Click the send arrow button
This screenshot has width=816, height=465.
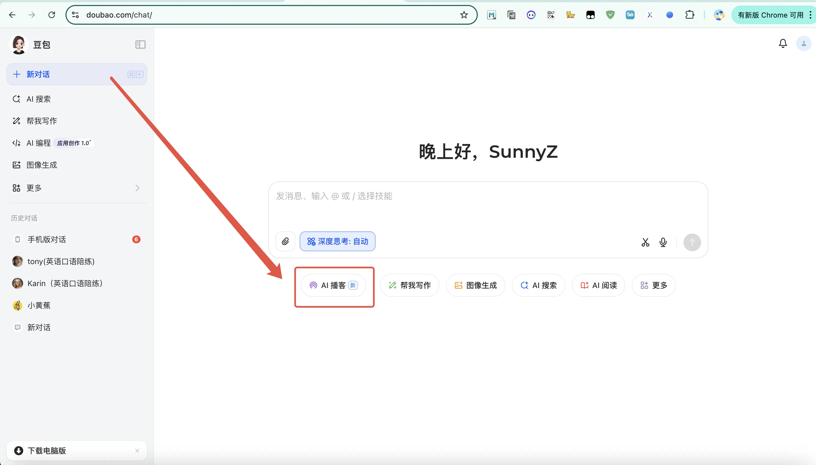(x=692, y=242)
